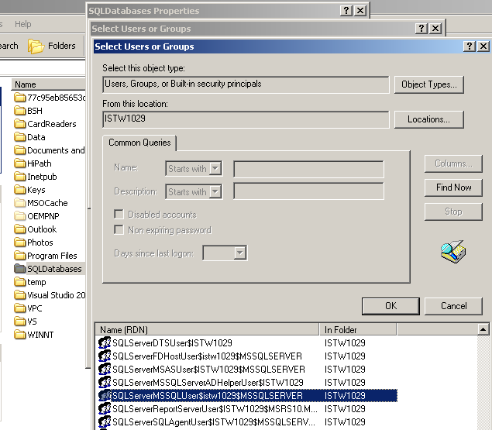Click Name column header in Explorer
The width and height of the screenshot is (492, 430).
click(49, 84)
